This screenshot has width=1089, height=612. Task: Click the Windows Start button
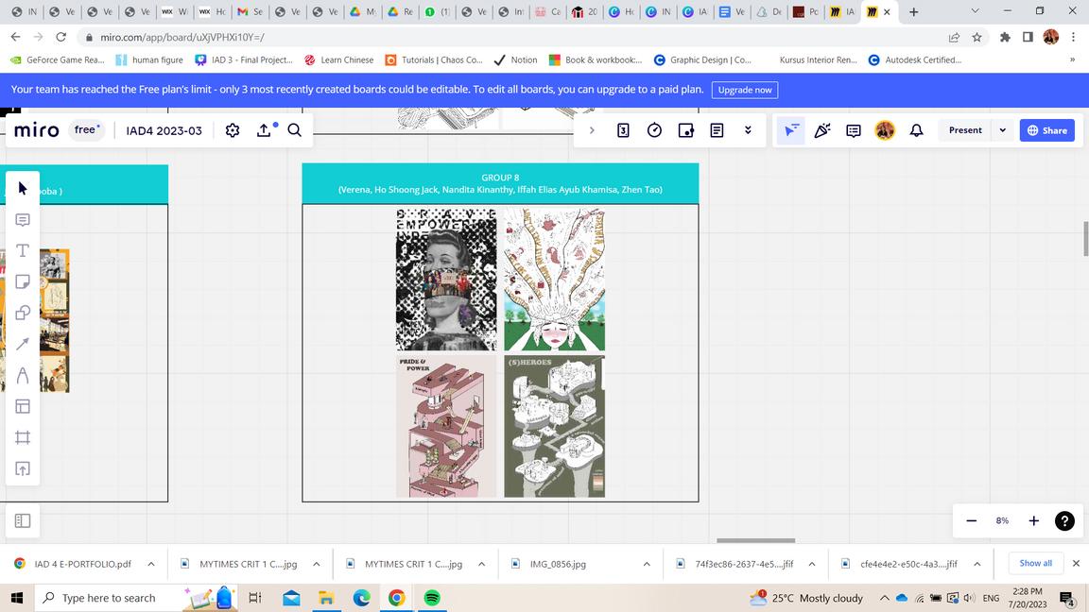pyautogui.click(x=17, y=598)
